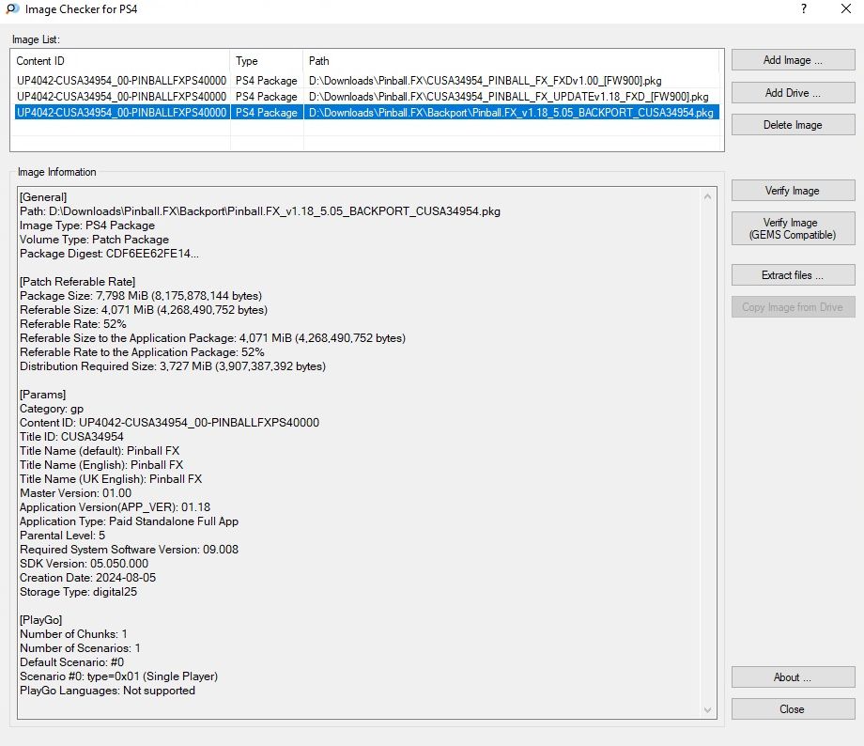Click the Package Size line
Image resolution: width=864 pixels, height=746 pixels.
[141, 296]
